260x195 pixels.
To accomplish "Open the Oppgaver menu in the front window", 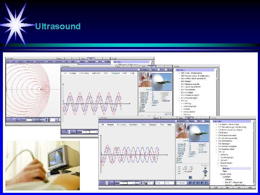I will (x=153, y=125).
